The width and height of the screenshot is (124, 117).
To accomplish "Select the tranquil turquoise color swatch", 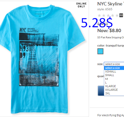I will tap(100, 51).
